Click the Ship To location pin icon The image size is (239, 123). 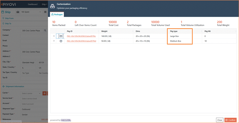click(x=4, y=24)
